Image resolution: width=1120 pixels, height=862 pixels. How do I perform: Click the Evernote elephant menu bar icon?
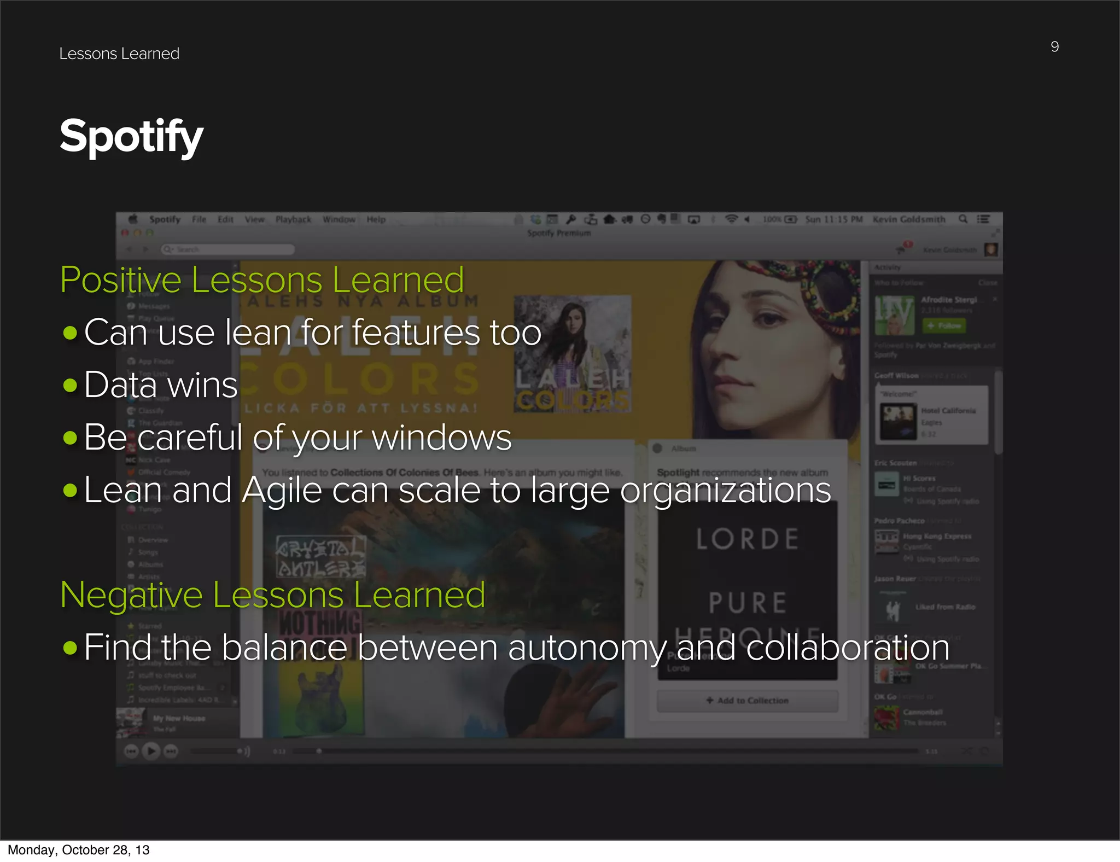662,219
